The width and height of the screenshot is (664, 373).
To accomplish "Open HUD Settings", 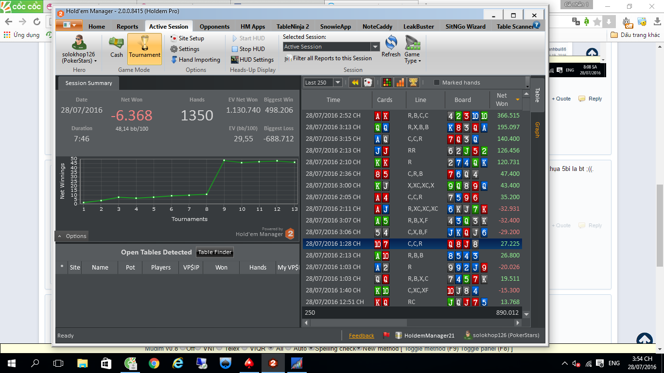I will [252, 59].
